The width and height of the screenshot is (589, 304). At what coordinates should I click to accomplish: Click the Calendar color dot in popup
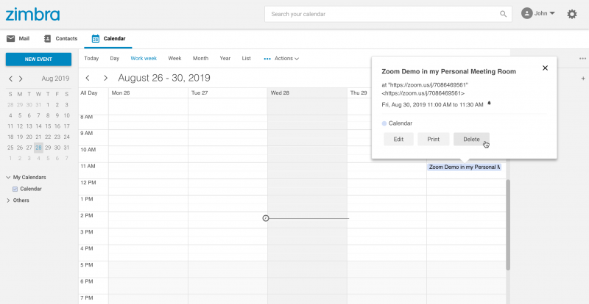(384, 123)
